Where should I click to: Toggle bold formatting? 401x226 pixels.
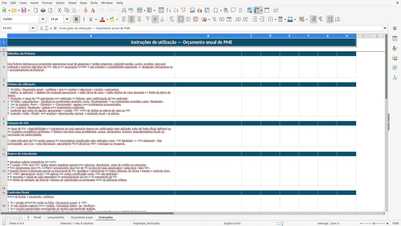tap(77, 19)
